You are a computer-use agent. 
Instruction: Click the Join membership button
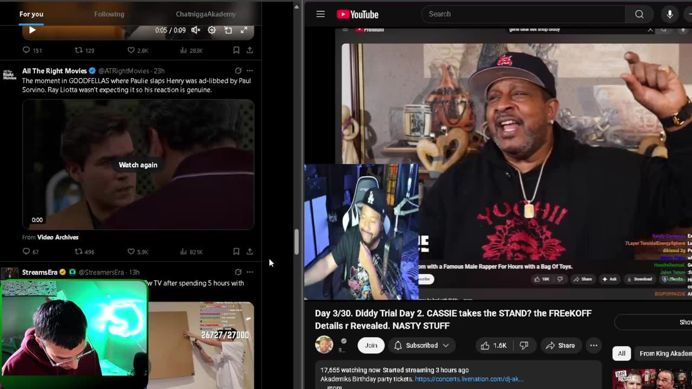[371, 345]
